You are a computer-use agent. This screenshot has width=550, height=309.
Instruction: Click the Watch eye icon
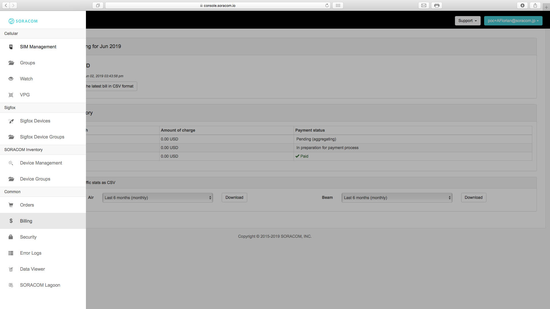point(11,79)
